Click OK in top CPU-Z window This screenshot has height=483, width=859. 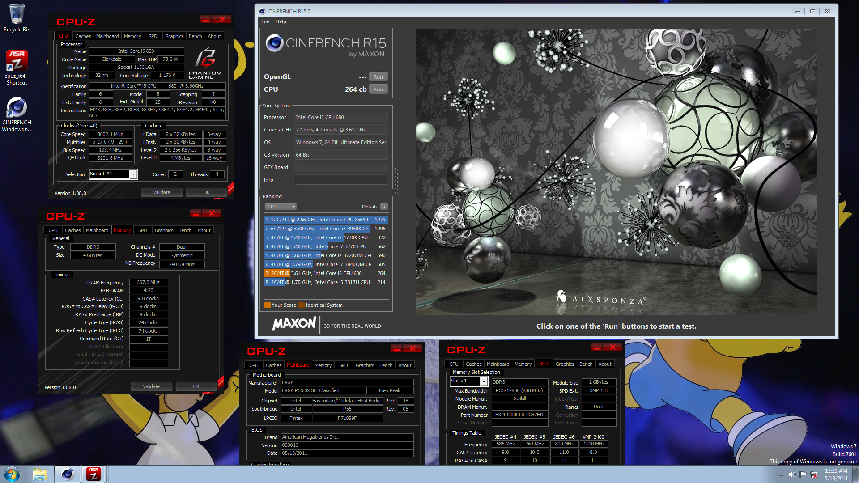tap(206, 192)
